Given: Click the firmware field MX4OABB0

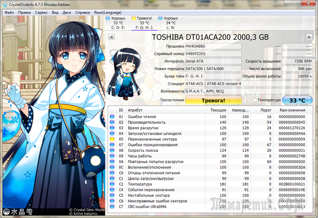Looking at the screenshot, I should point(213,46).
